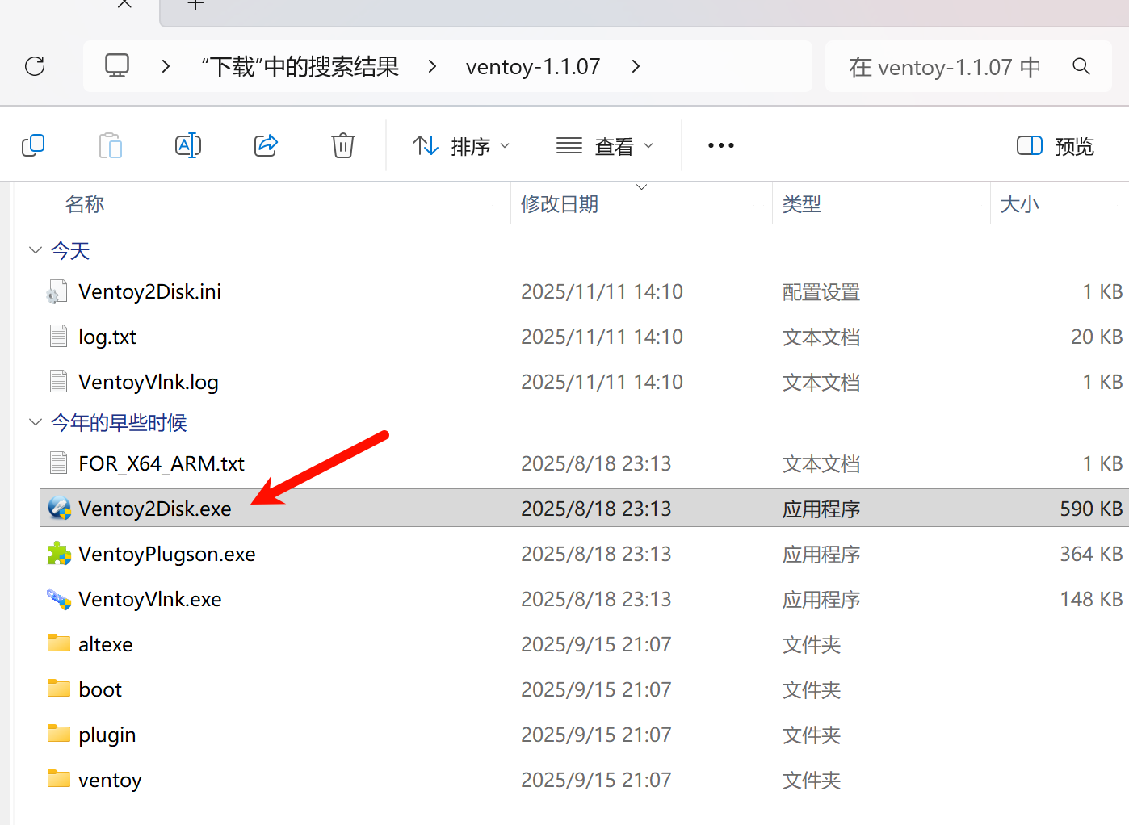Open the sort (排序) dropdown
This screenshot has height=825, width=1129.
(x=461, y=146)
